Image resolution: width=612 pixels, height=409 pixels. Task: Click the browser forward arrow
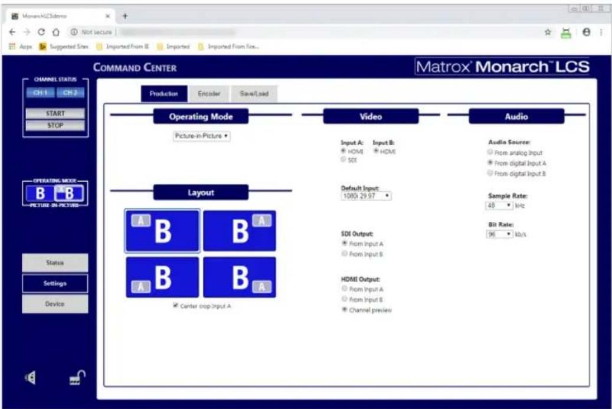(x=27, y=32)
